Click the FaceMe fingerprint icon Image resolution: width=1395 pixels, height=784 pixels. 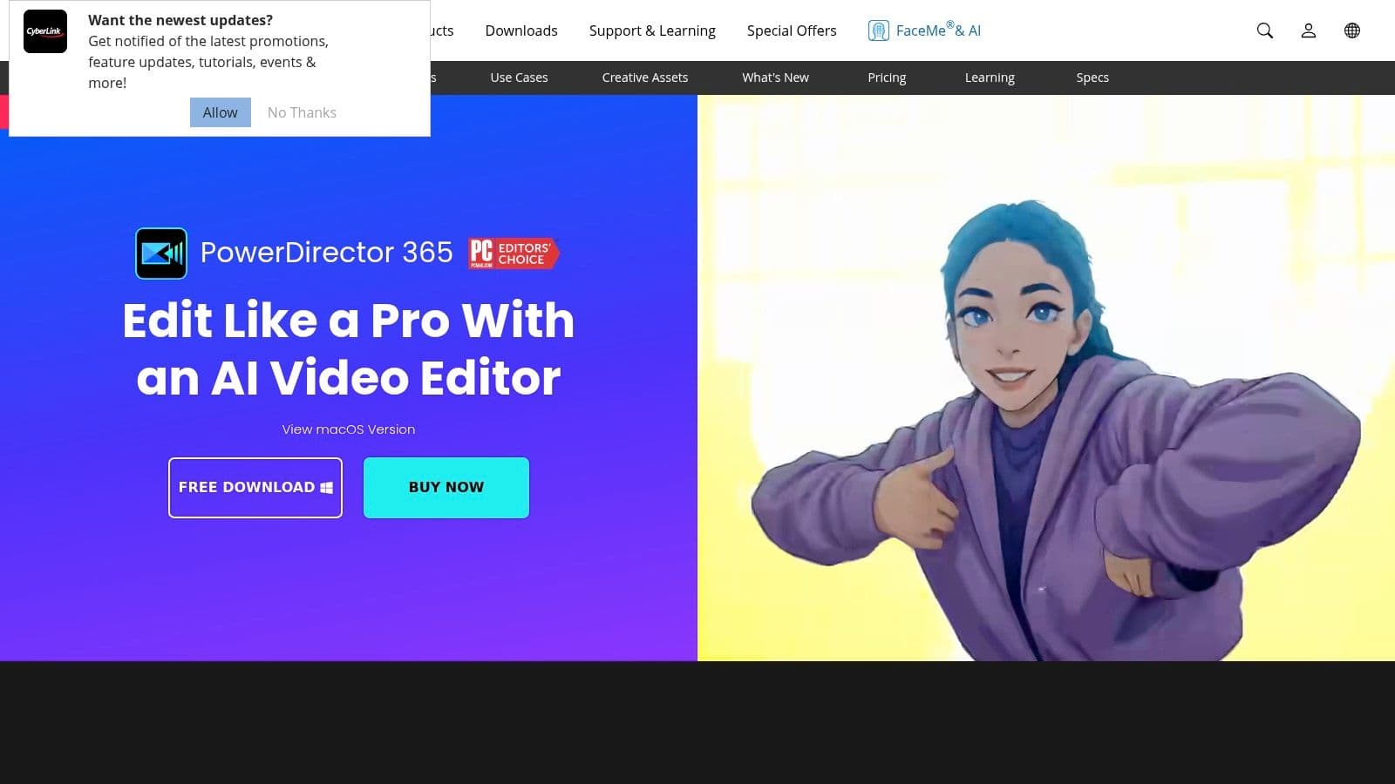pyautogui.click(x=878, y=30)
